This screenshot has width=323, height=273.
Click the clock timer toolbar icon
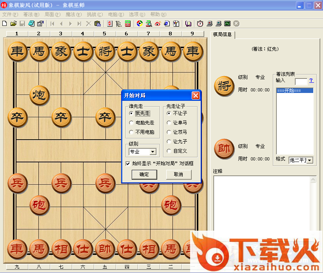(x=200, y=24)
